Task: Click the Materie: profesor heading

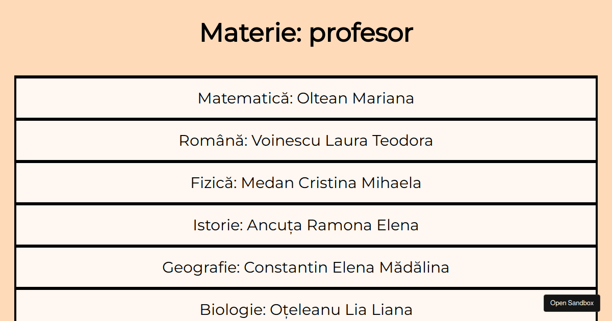Action: click(306, 32)
